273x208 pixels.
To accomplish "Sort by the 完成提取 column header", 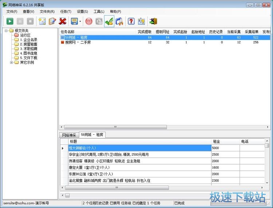I will [145, 32].
